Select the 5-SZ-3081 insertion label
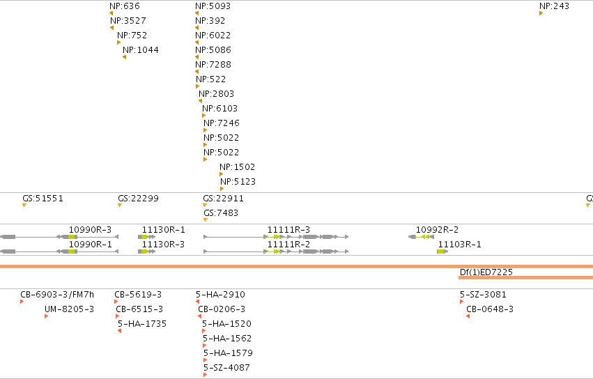 click(483, 294)
